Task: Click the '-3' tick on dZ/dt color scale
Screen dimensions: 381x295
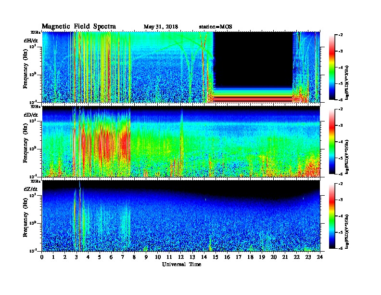Action: (341, 200)
